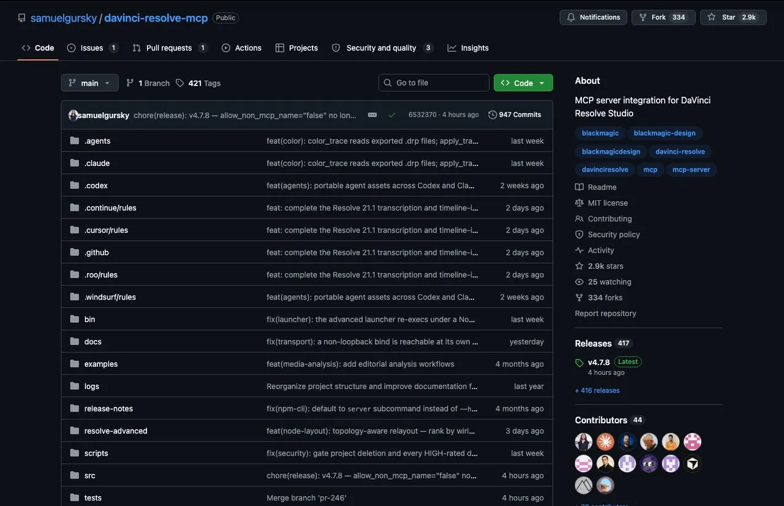Open the resolve-advanced folder
Viewport: 784px width, 506px height.
(116, 431)
